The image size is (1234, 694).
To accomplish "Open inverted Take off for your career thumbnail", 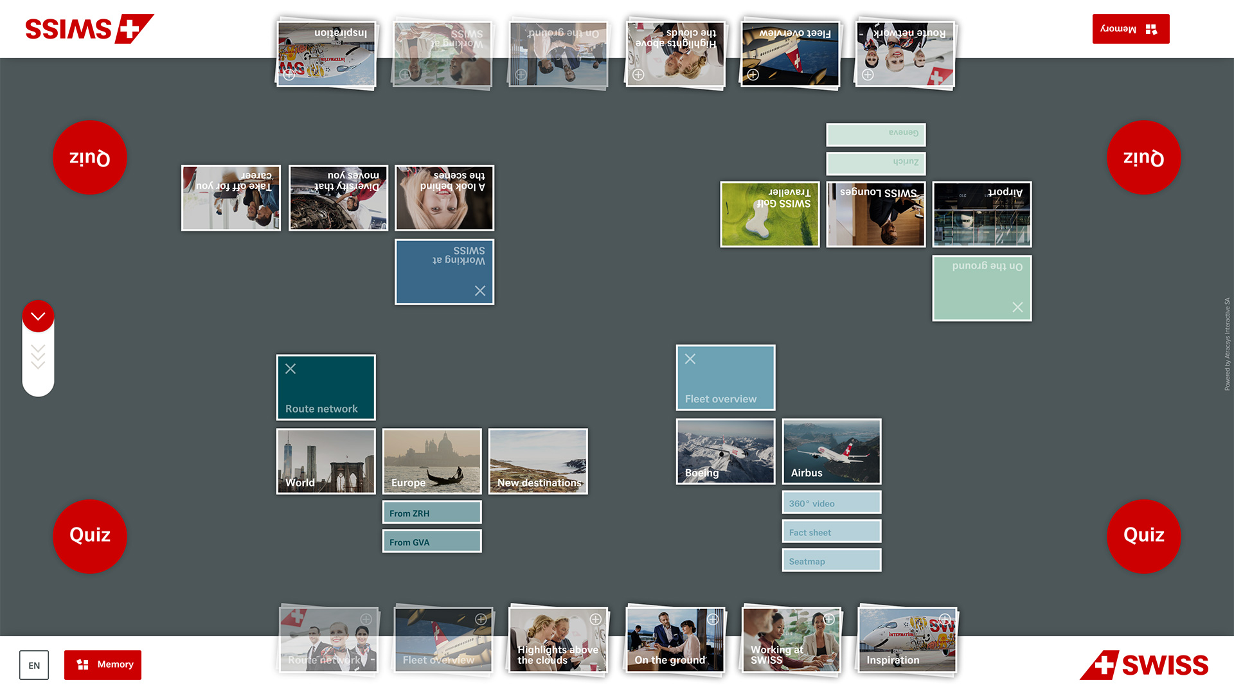I will 231,198.
